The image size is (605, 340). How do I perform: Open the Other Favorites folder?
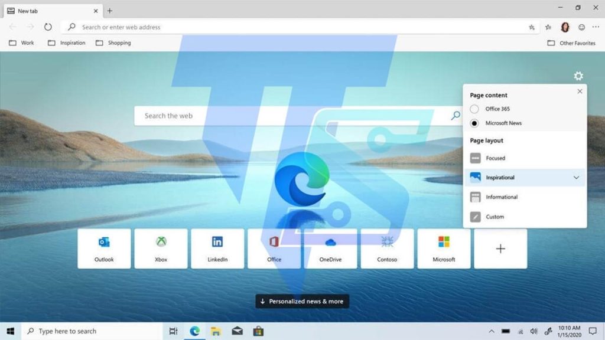(571, 43)
